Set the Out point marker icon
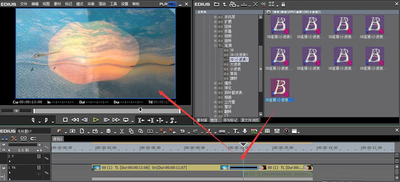The image size is (400, 182). (46, 120)
